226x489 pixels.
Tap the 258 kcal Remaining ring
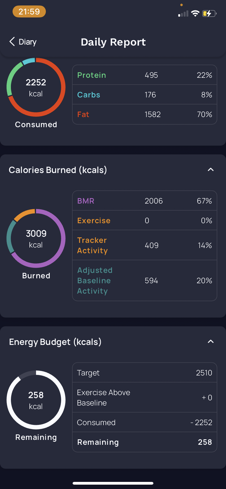coord(36,400)
